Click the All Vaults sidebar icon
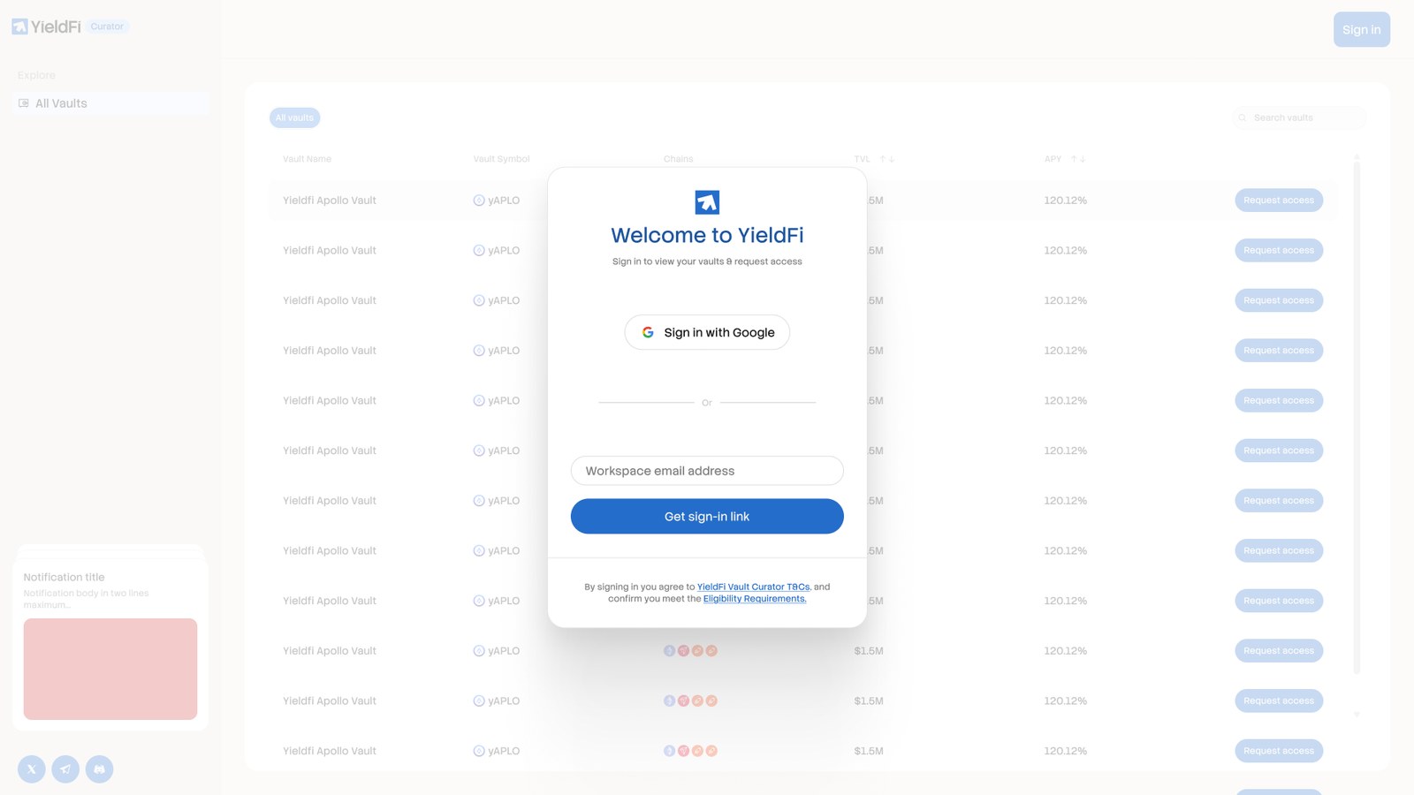The image size is (1414, 795). coord(24,103)
